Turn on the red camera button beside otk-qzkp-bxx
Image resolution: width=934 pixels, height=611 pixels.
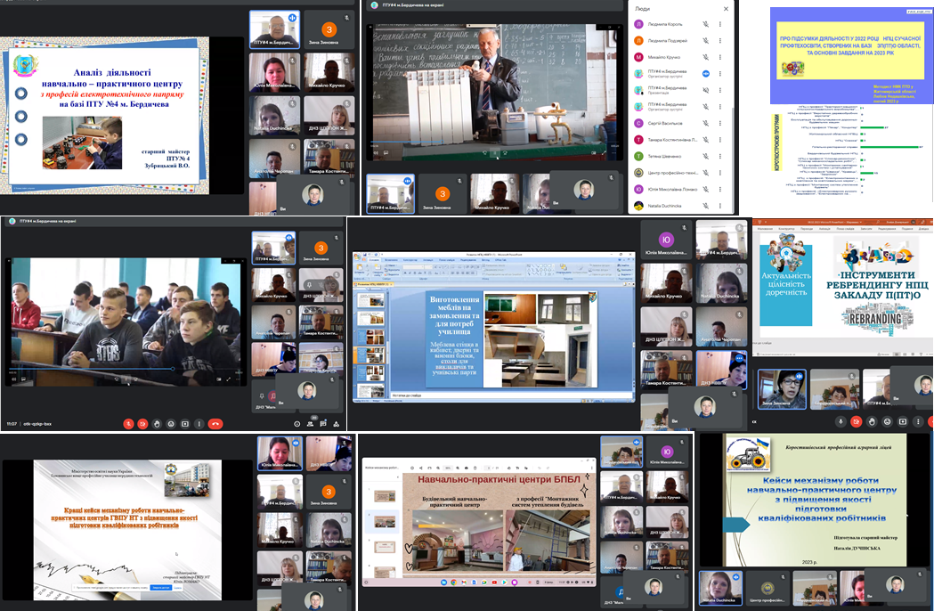142,424
